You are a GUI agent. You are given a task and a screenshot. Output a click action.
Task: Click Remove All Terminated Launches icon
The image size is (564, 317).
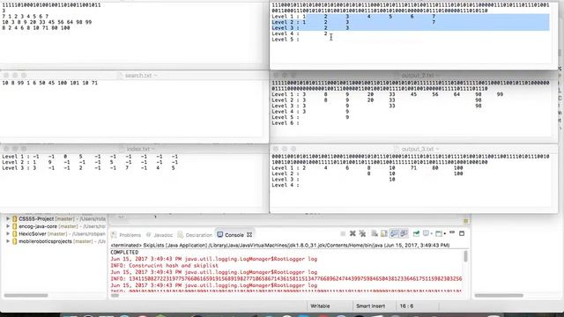pos(362,233)
